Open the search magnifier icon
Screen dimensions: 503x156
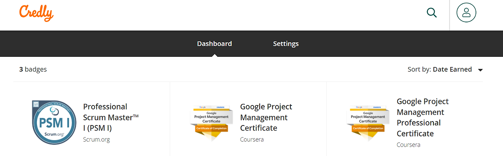[x=432, y=13]
